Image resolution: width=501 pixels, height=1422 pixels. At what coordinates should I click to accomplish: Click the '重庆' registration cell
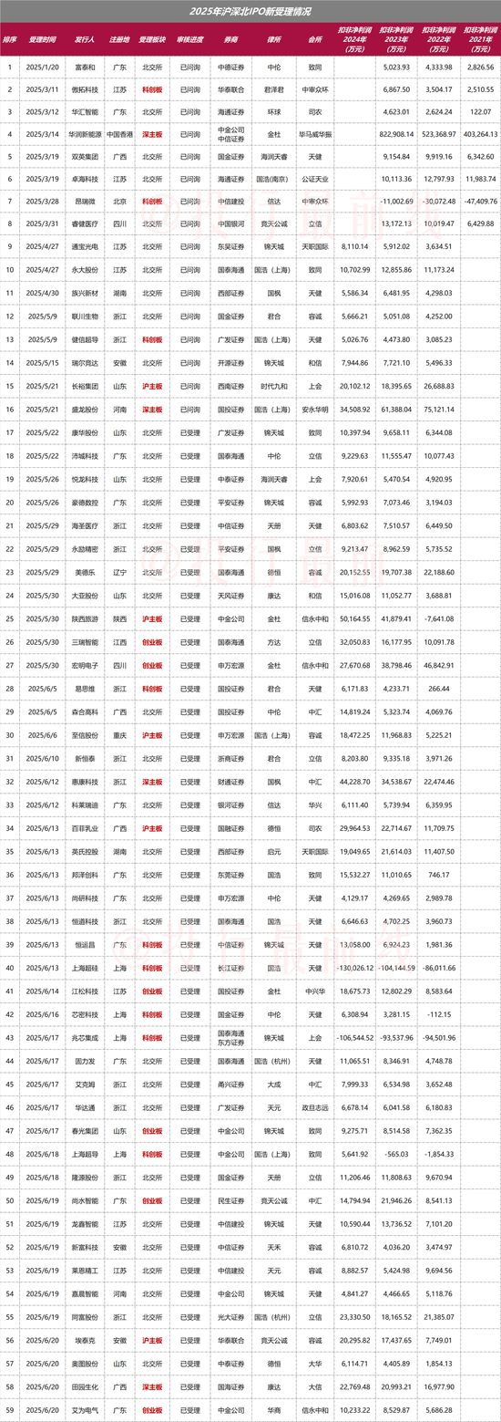(x=119, y=735)
